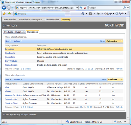
Task: Open the Page menu in command bar
Action: 110,14
